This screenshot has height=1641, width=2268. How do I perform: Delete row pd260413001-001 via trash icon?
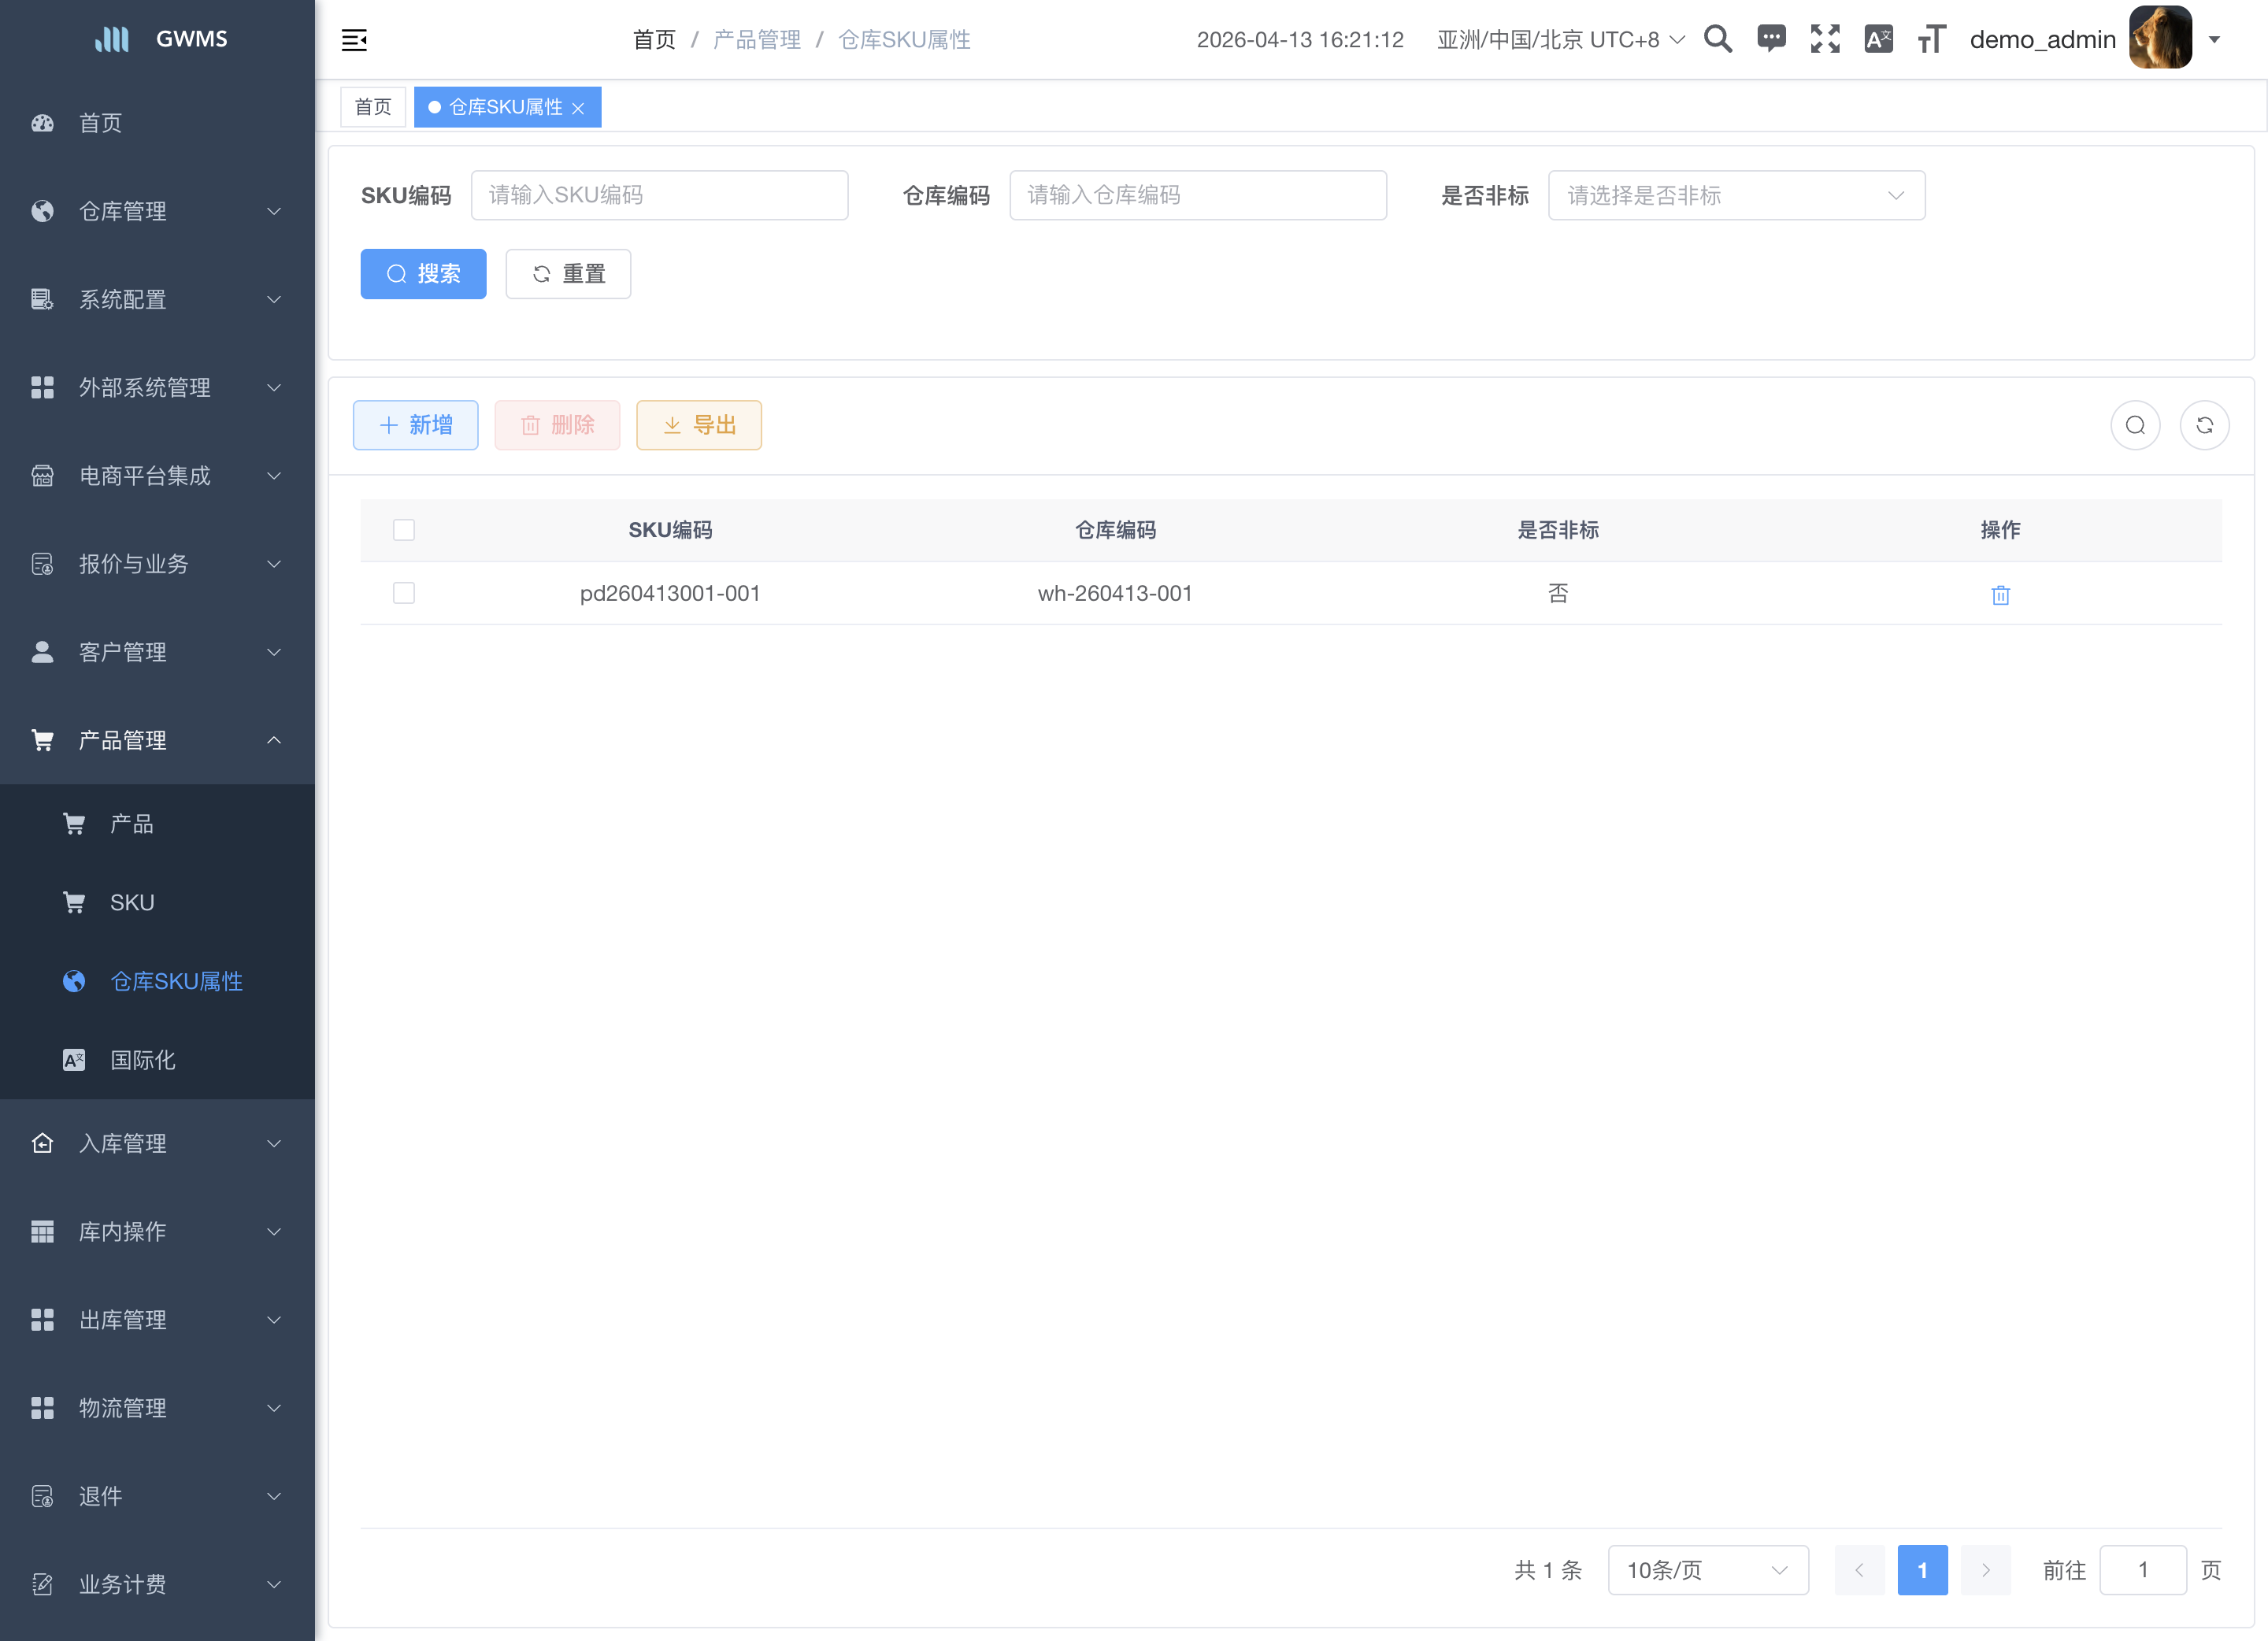(x=2000, y=595)
